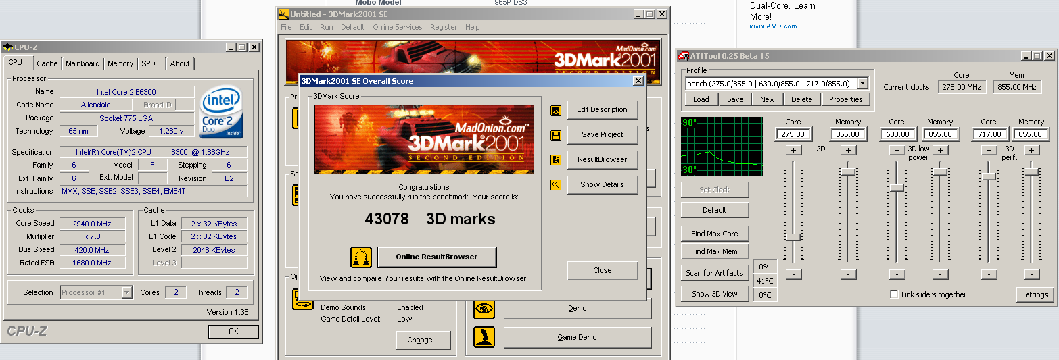Open the ATITool Profile dropdown
The height and width of the screenshot is (360, 1059).
click(862, 84)
